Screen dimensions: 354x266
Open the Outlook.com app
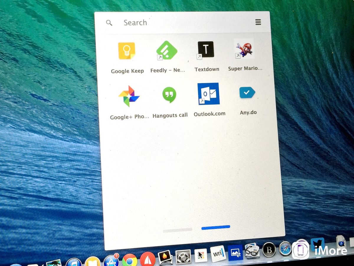209,94
